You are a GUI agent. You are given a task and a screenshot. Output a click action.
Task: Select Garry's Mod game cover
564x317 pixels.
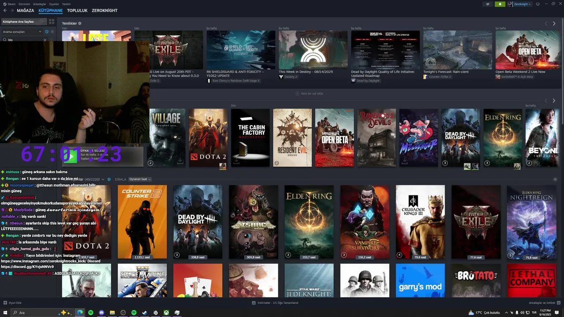pyautogui.click(x=420, y=280)
